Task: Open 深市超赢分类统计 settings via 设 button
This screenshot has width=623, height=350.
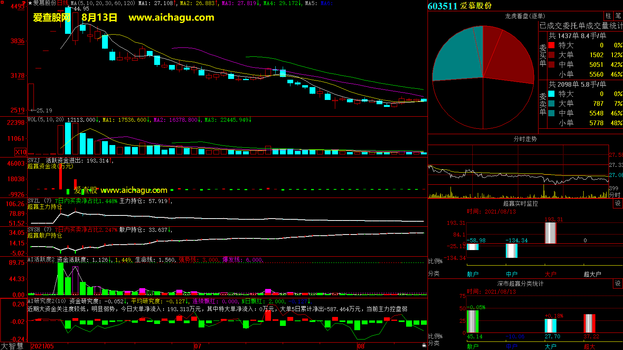Action: click(618, 283)
